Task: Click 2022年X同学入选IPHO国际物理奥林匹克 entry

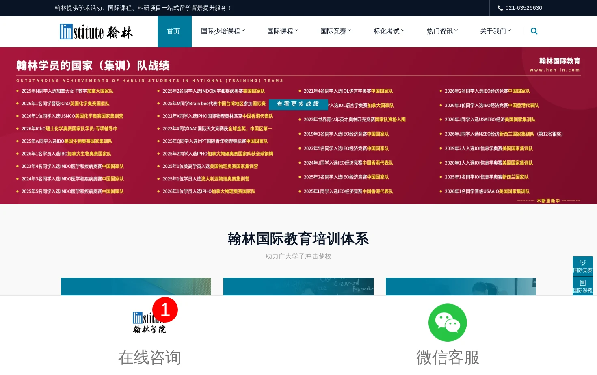Action: 218,116
